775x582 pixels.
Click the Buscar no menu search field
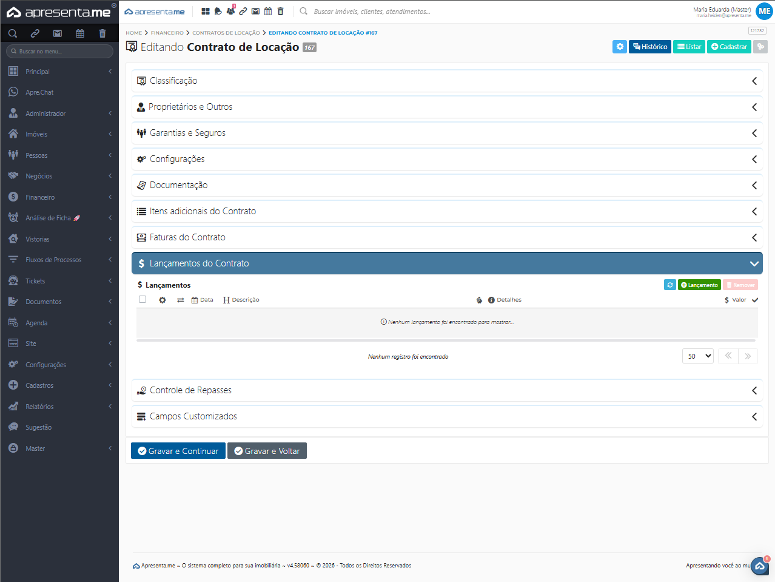click(61, 52)
